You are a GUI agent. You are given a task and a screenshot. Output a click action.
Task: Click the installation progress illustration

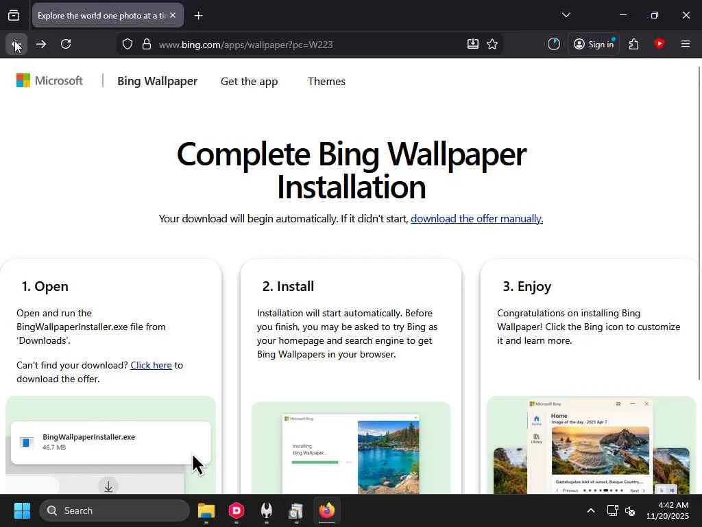pyautogui.click(x=351, y=448)
